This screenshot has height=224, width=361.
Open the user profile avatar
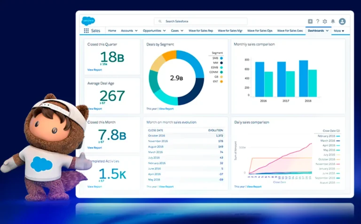pyautogui.click(x=342, y=22)
